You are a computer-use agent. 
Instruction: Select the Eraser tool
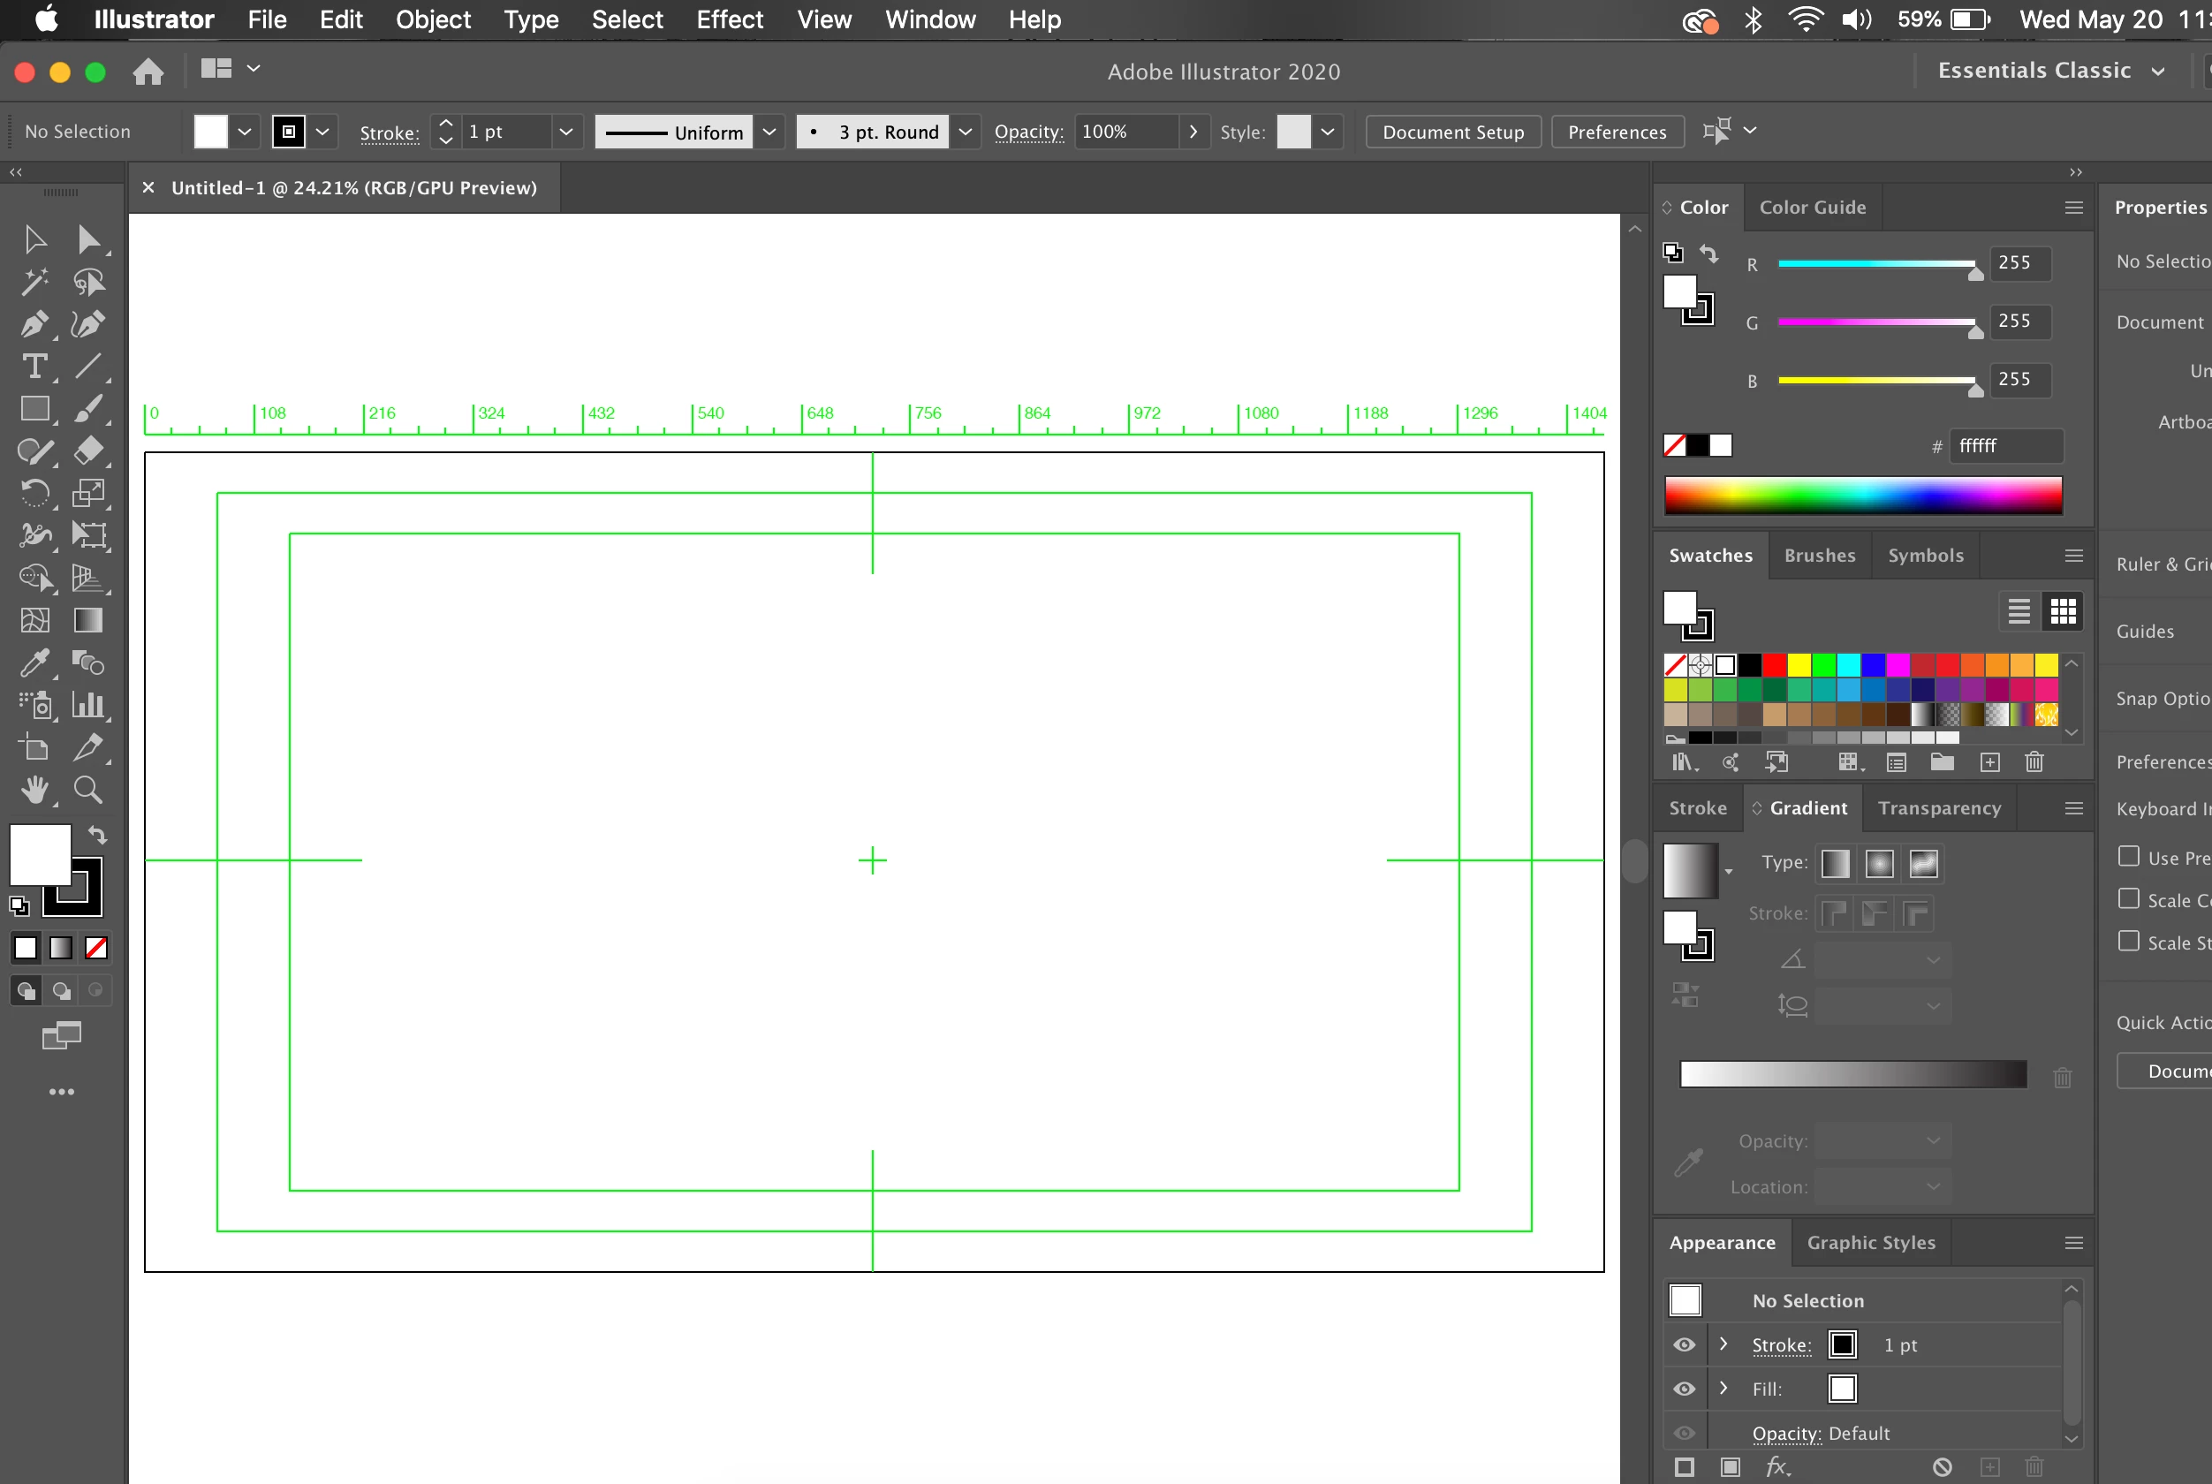[x=88, y=450]
